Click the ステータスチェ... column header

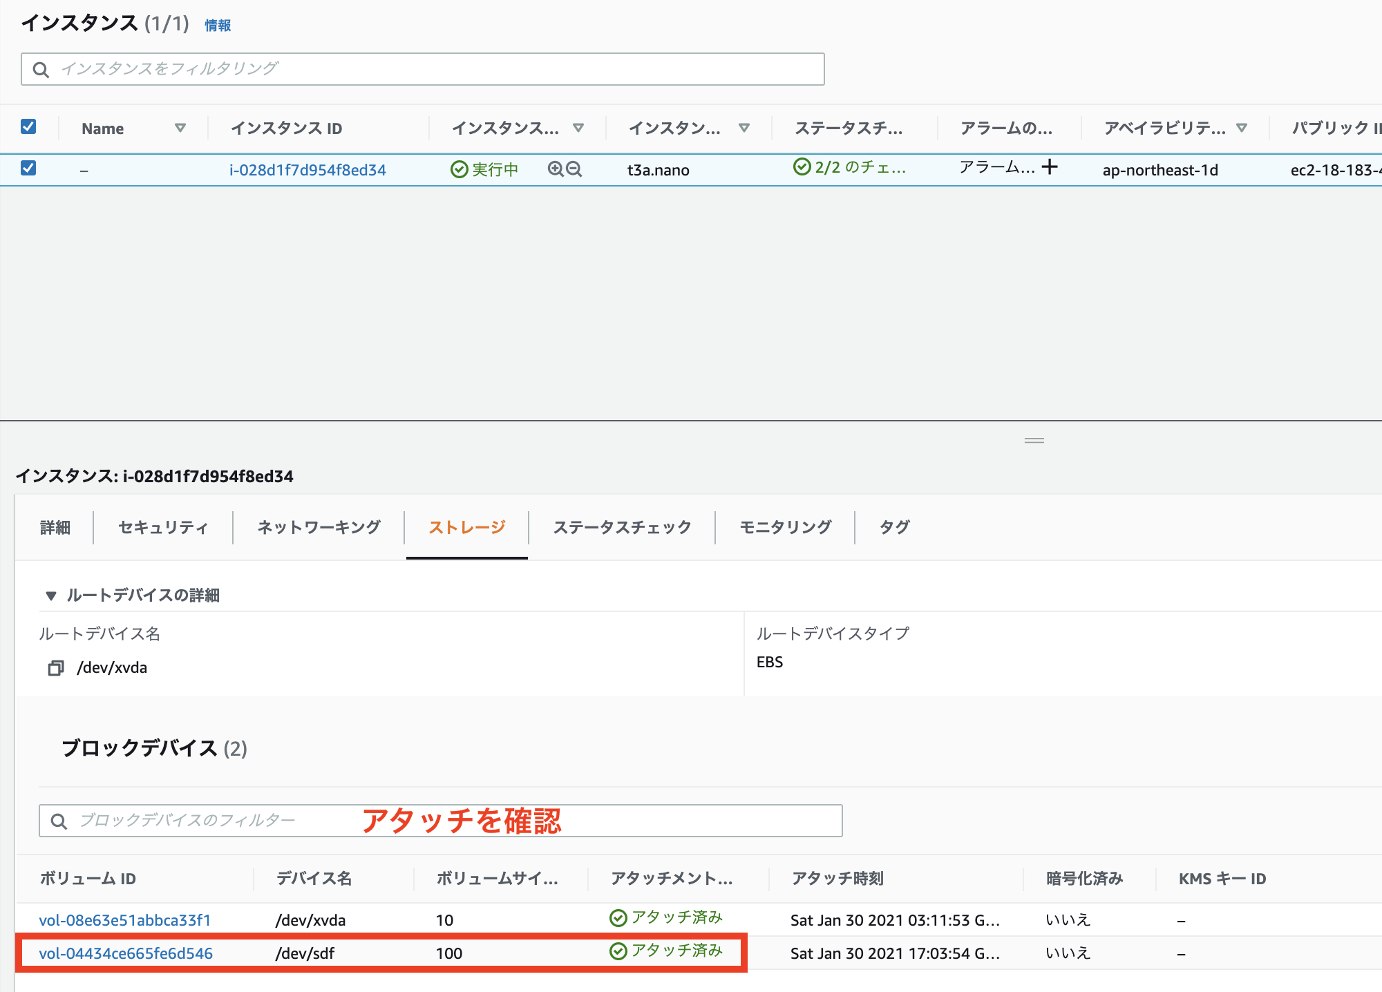pos(849,128)
